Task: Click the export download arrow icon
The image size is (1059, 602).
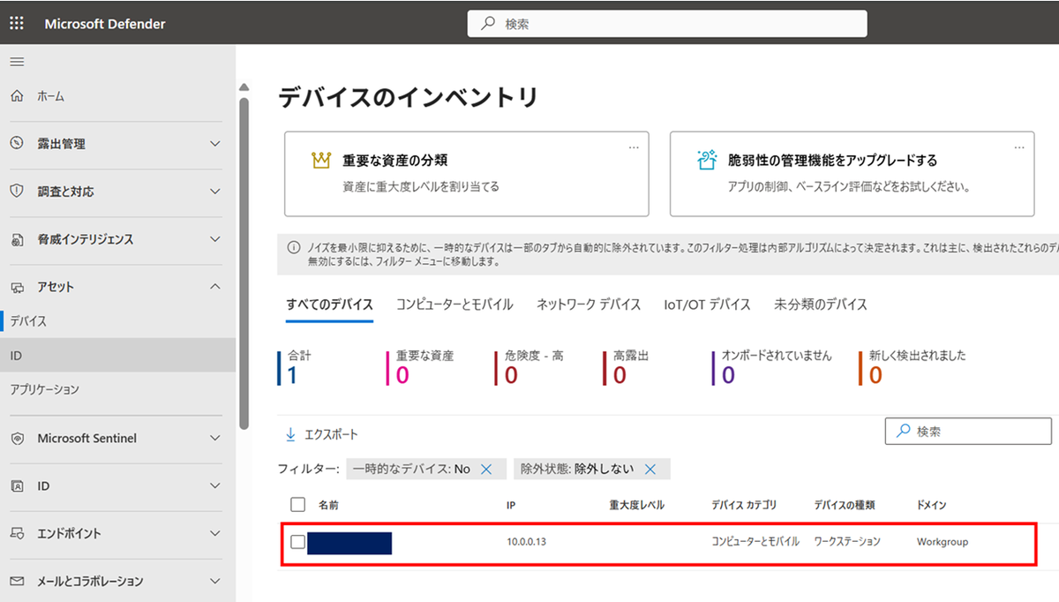Action: coord(290,435)
